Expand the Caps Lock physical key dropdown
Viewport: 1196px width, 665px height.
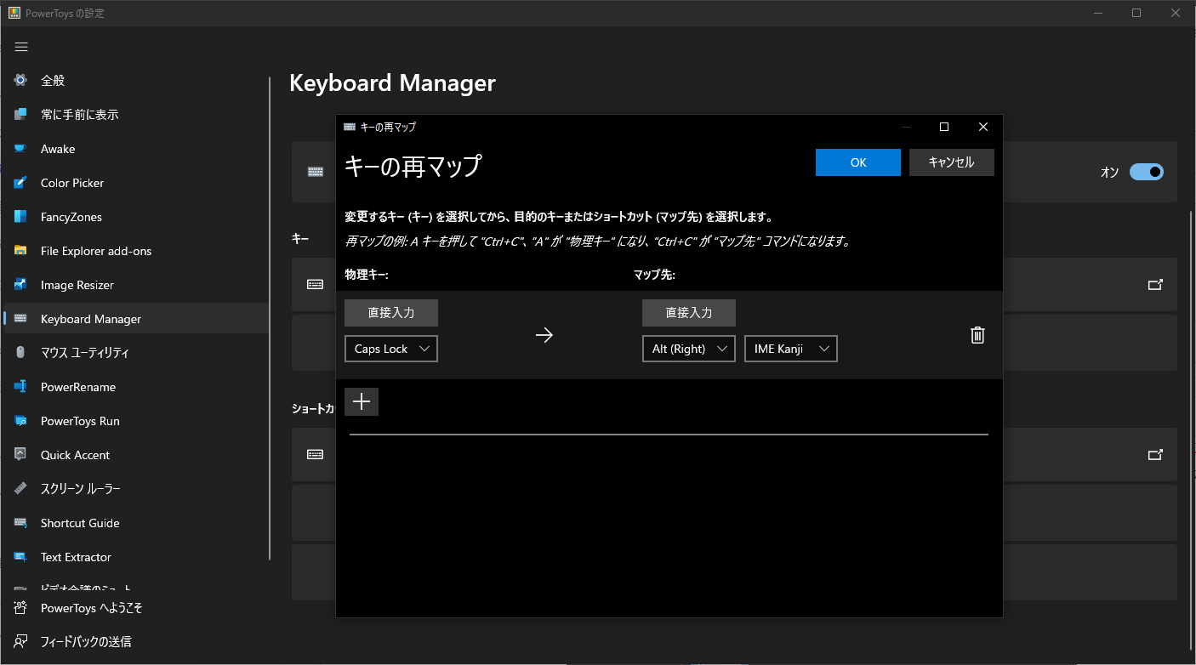[x=391, y=349]
